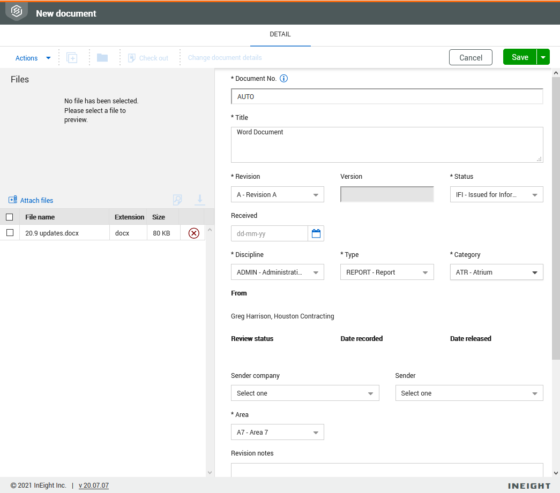Open the v 20.07.07 version link
Image resolution: width=560 pixels, height=493 pixels.
click(x=93, y=486)
